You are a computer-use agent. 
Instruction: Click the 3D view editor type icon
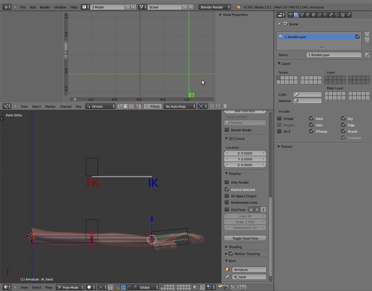[6, 287]
